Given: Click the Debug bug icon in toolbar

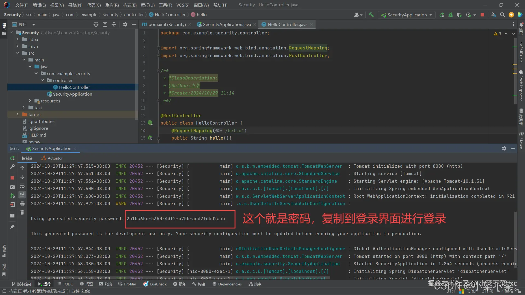Looking at the screenshot, I should [450, 15].
